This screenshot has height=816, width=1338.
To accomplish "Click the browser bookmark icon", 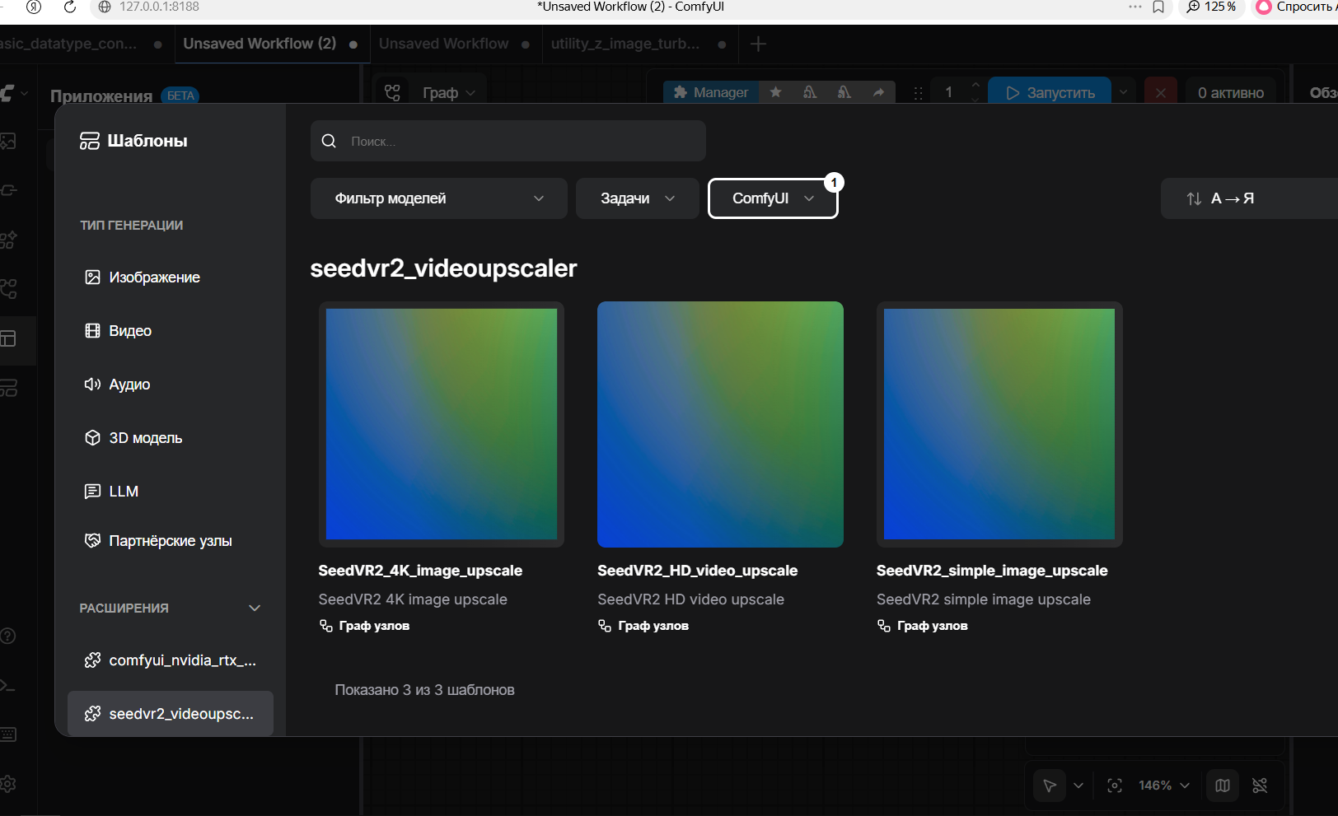I will [x=1158, y=7].
